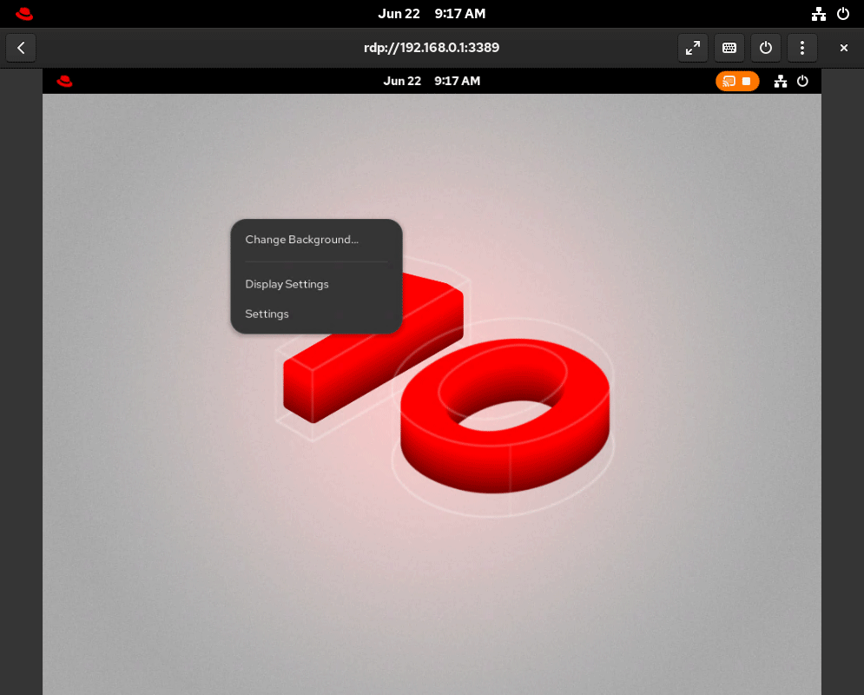
Task: Open the host clock showing Jun 22 9:17 AM
Action: point(432,14)
